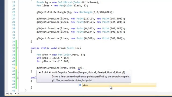Click the 'int yAbs = loc.Y * 167;' line
172x97 pixels.
(53, 61)
